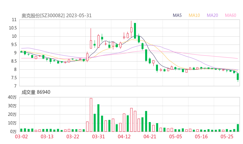Click the 10万 volume axis label
The height and width of the screenshot is (144, 243).
click(x=12, y=123)
